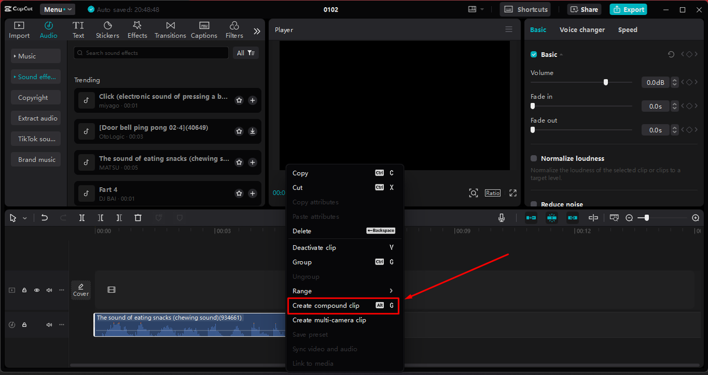The image size is (708, 375).
Task: Open the layout selector dropdown
Action: click(476, 9)
